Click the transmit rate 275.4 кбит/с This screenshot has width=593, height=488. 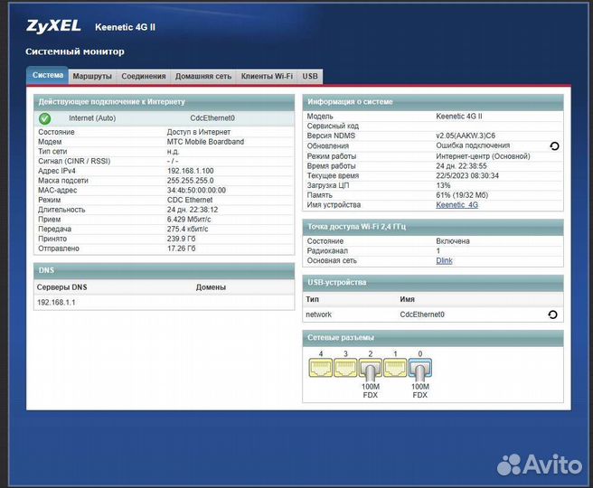tap(188, 229)
